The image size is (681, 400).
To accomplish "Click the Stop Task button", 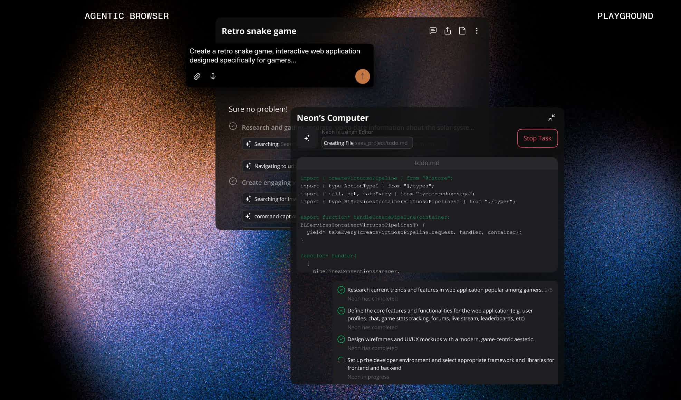I will pos(537,138).
